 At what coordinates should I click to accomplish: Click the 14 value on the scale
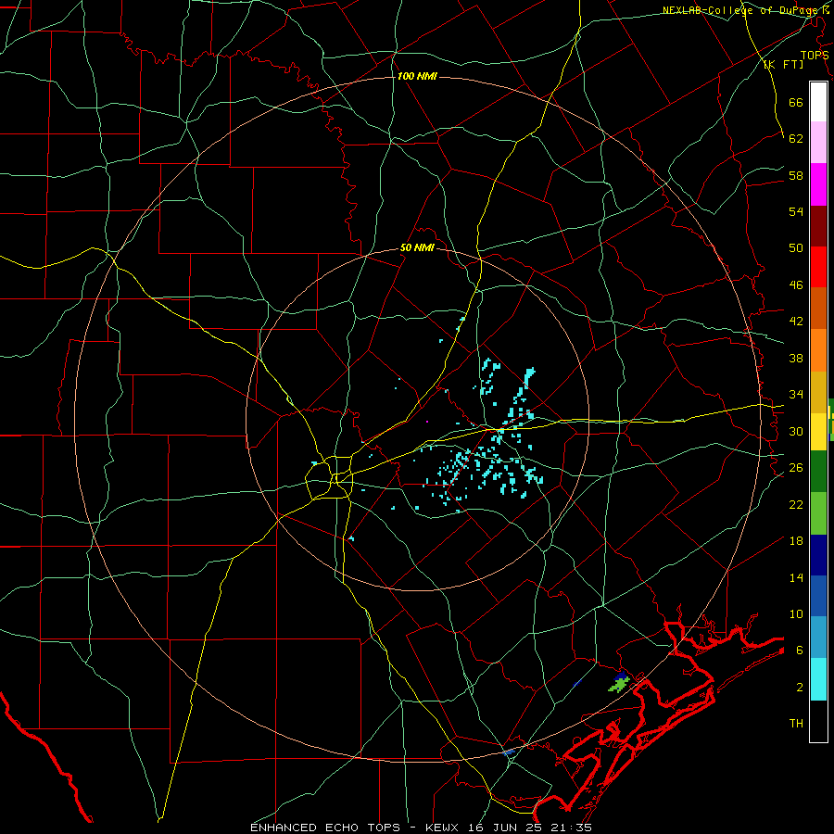coord(796,577)
